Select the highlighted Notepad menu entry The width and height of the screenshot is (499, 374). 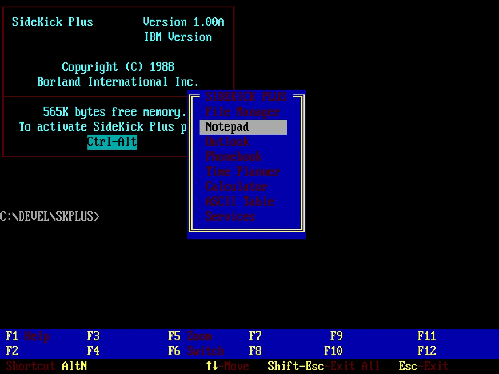coord(243,127)
